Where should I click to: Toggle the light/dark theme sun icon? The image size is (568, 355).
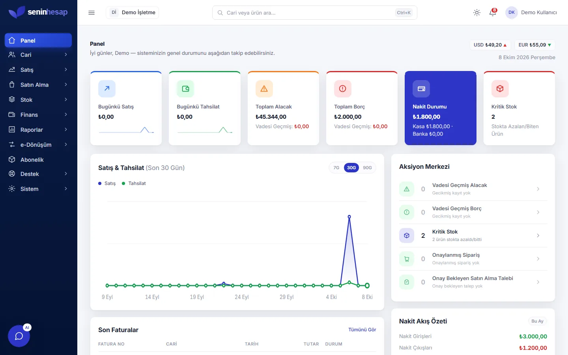click(477, 13)
